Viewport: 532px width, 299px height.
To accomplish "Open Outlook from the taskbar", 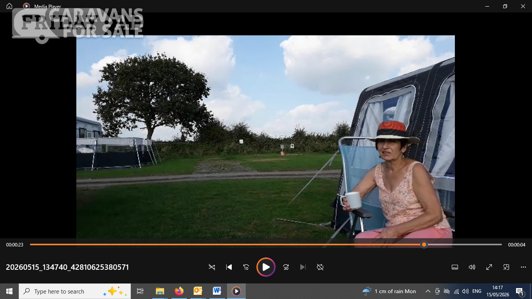I will coord(198,291).
